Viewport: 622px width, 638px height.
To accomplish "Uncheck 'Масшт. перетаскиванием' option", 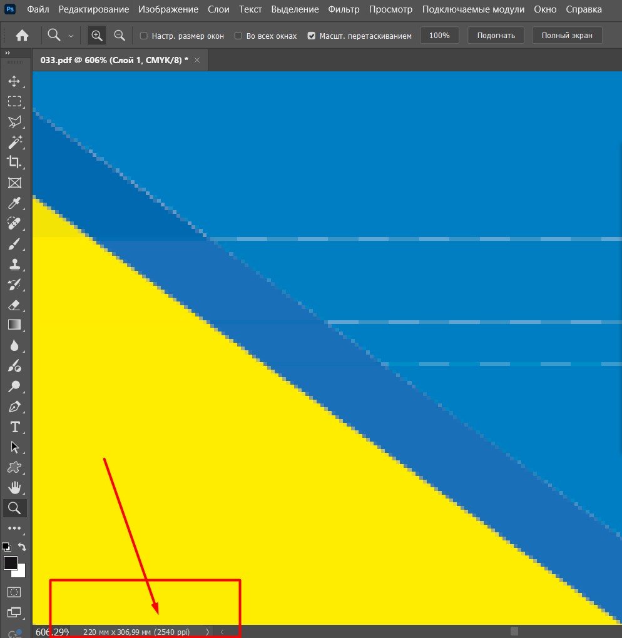I will [x=312, y=36].
